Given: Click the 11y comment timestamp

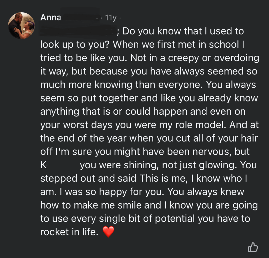Looking at the screenshot, I should click(x=110, y=18).
